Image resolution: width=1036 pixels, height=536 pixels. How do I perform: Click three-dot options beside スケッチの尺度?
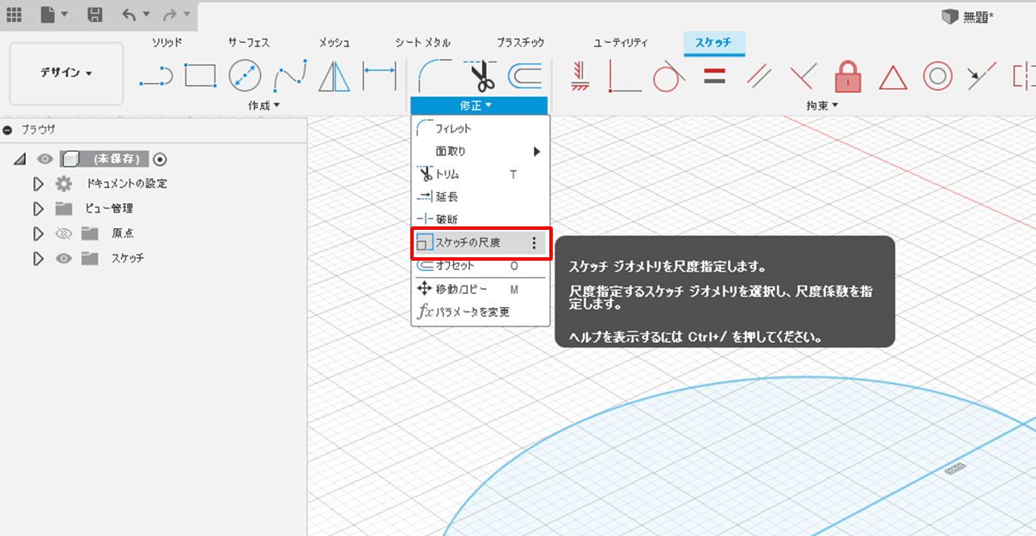tap(534, 244)
